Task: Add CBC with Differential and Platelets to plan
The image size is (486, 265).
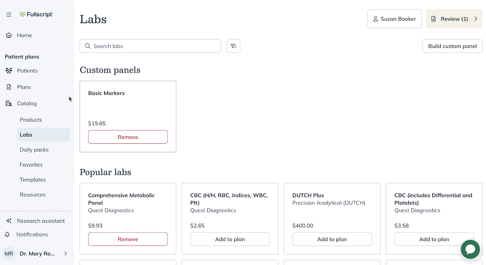Action: point(434,239)
